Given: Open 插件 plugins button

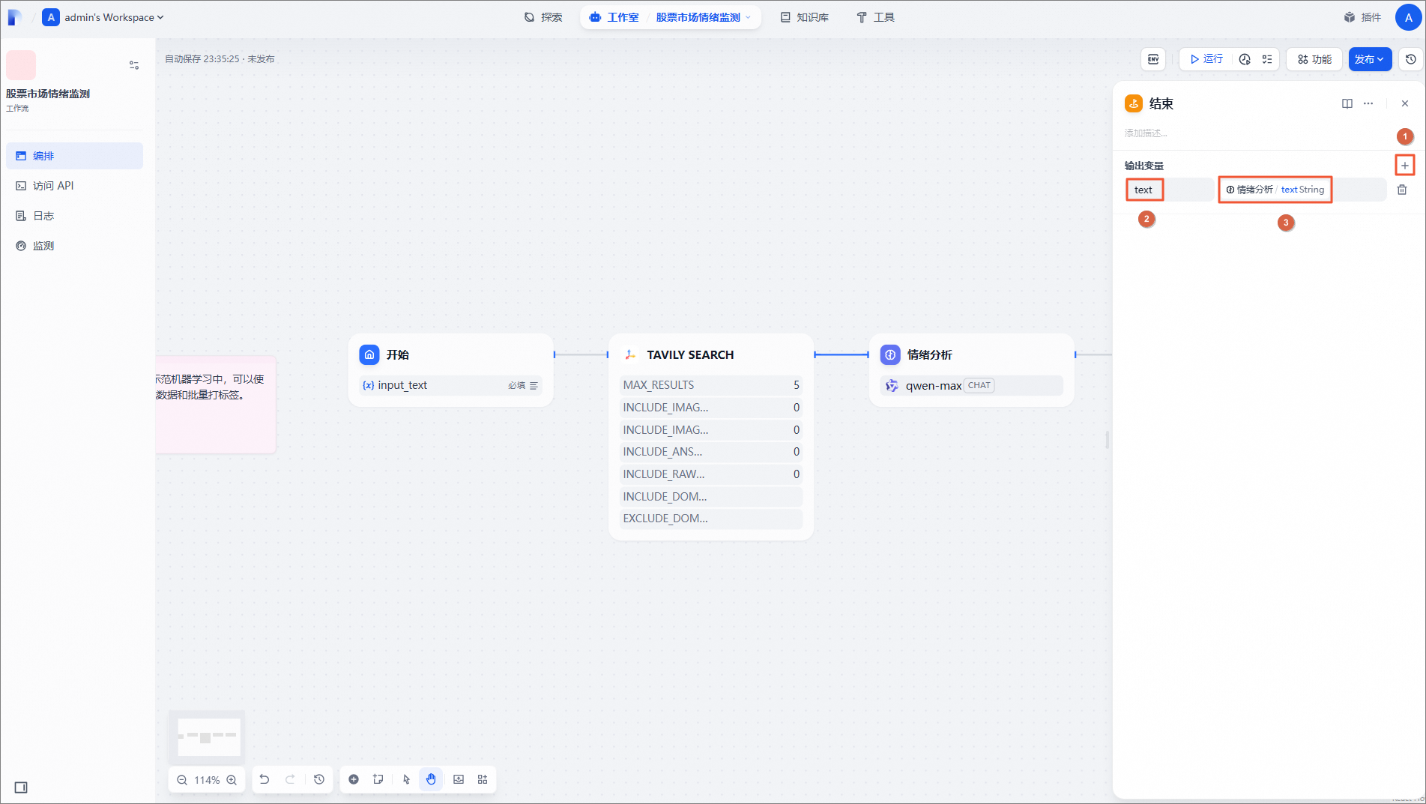Looking at the screenshot, I should tap(1363, 17).
